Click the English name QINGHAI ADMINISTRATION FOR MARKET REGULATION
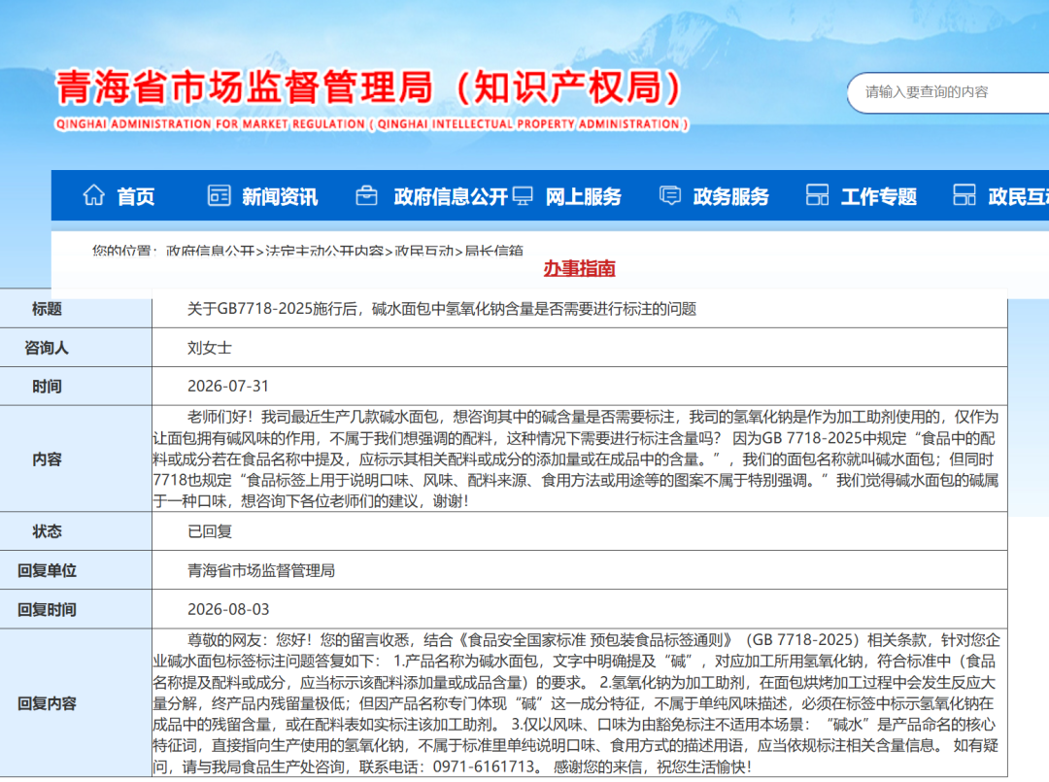 point(211,124)
